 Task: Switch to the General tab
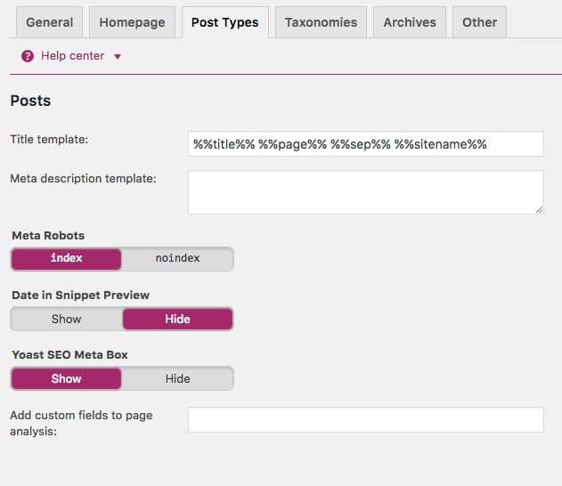click(x=50, y=22)
